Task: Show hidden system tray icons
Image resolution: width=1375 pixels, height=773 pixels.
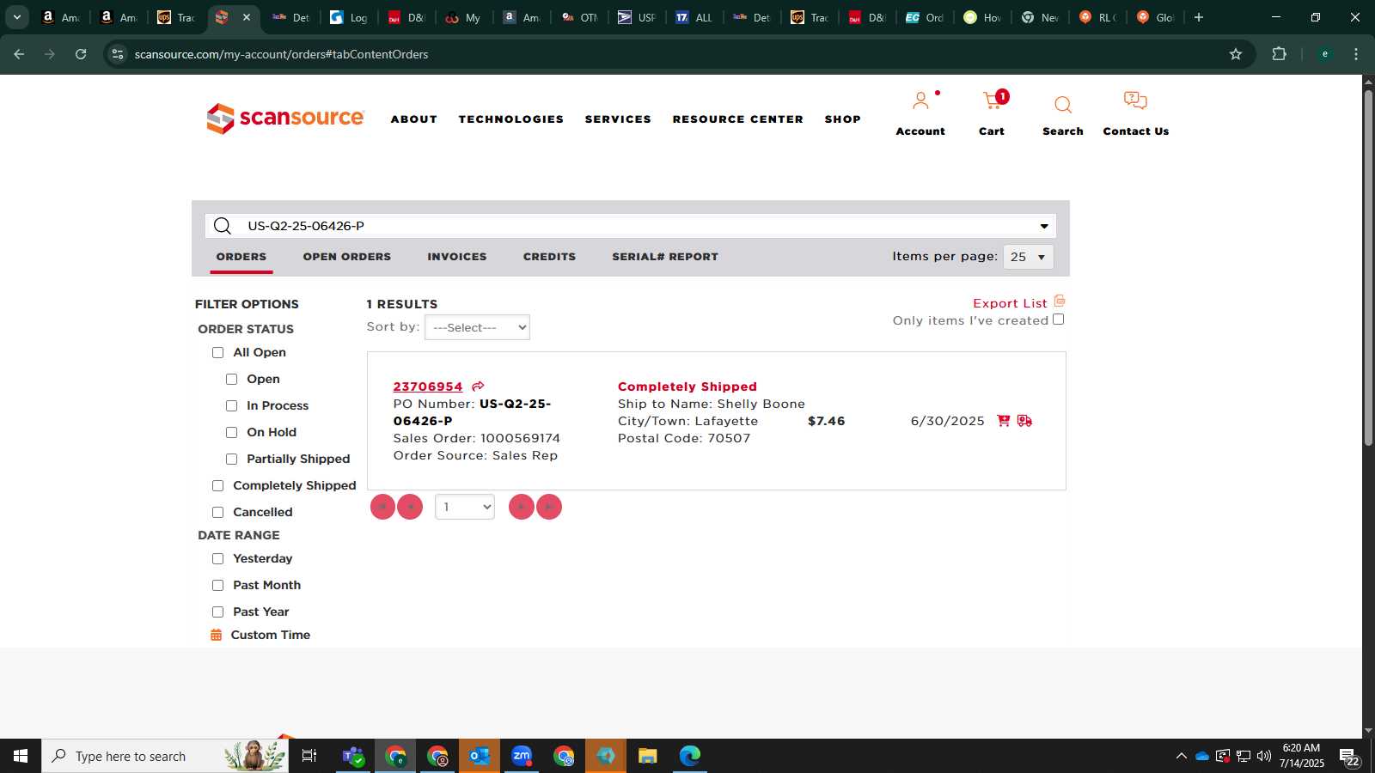Action: click(1181, 756)
